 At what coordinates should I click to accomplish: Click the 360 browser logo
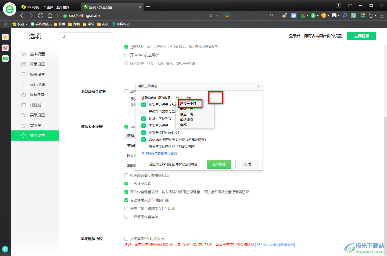(10, 9)
